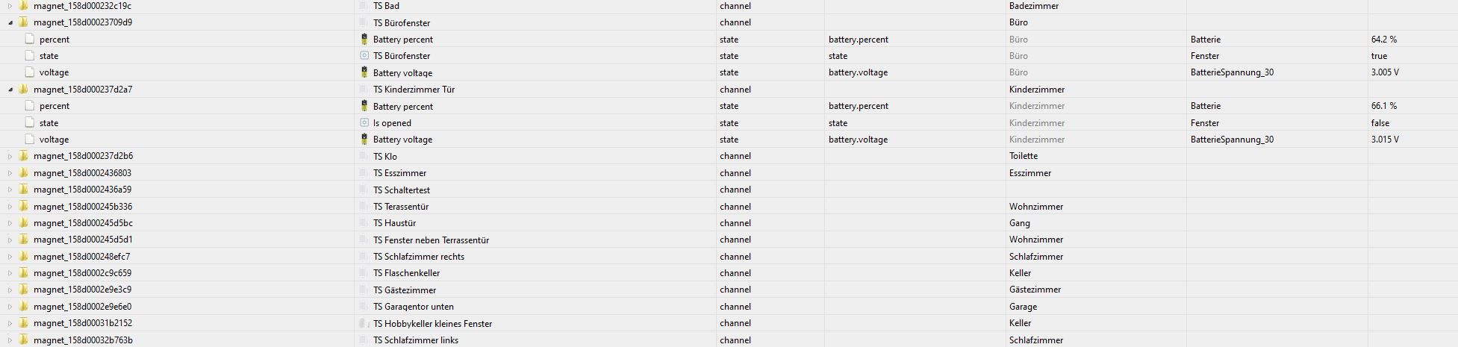Screen dimensions: 1458x347
Task: Select the percent state under magnet_158d00023709d9
Action: (x=54, y=40)
